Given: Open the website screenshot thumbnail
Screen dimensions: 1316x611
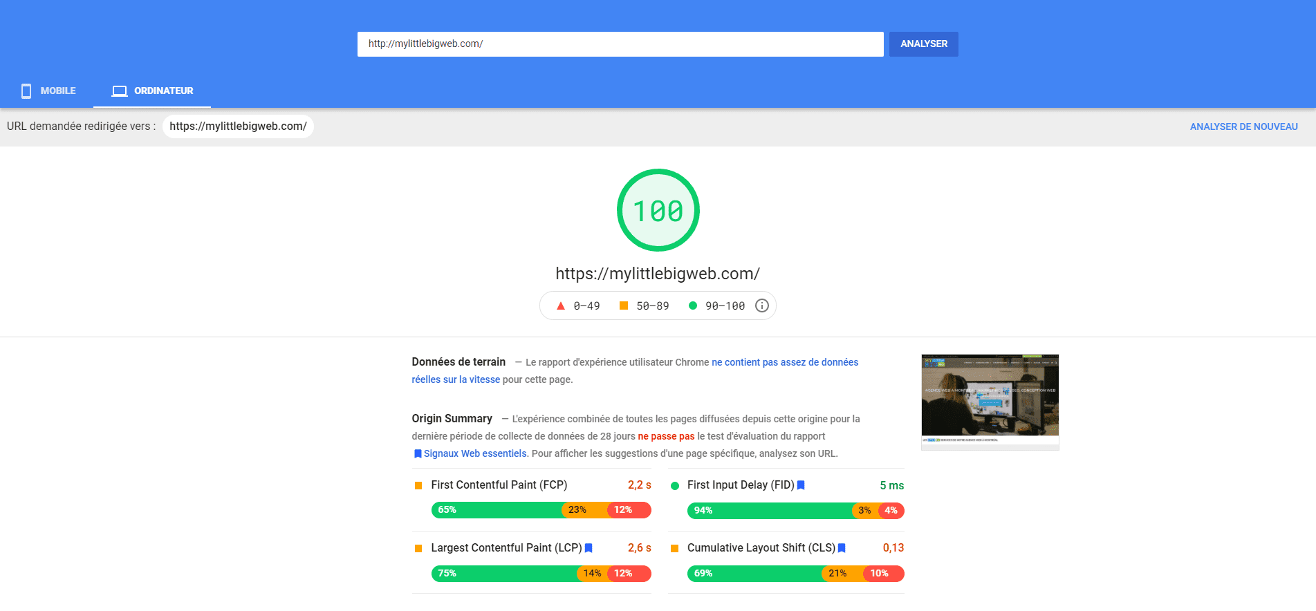Looking at the screenshot, I should click(x=990, y=402).
